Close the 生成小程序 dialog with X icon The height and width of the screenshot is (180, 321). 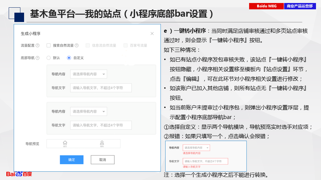click(x=152, y=34)
